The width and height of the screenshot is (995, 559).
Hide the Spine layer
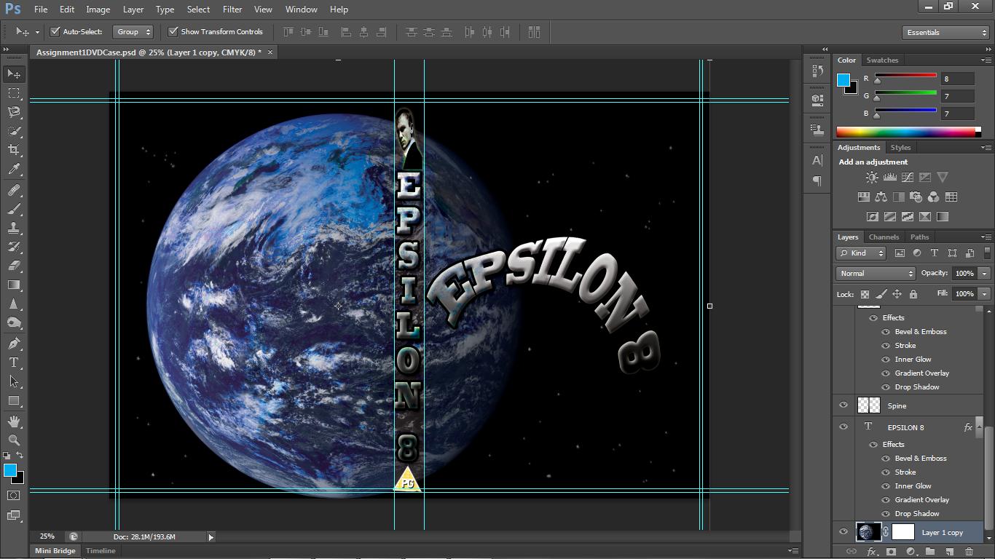point(843,405)
